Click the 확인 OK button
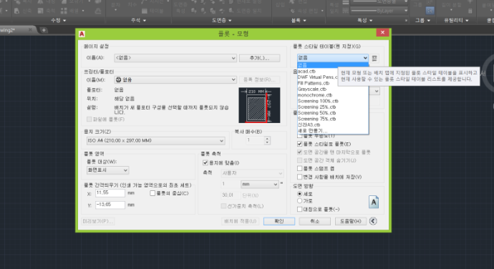Screen dimensions: 494x269 click(x=279, y=221)
